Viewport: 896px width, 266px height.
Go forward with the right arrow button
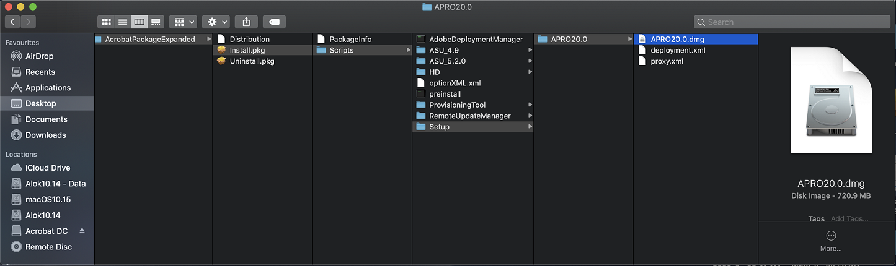point(28,22)
